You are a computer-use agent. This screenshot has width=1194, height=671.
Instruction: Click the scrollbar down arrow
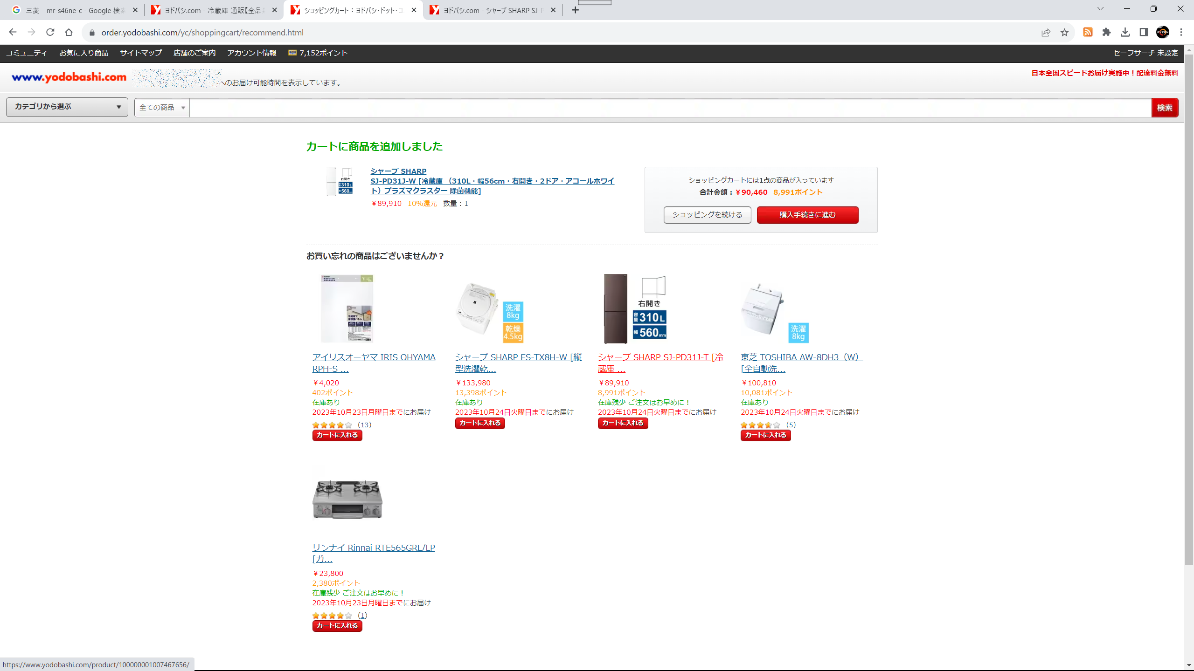point(1189,665)
